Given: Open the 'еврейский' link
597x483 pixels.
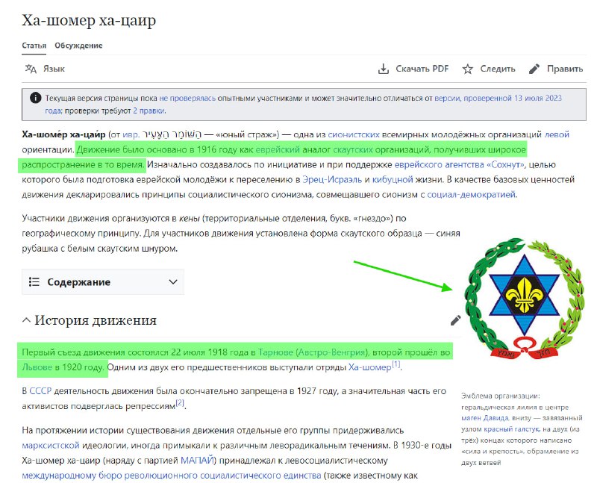Looking at the screenshot, I should pos(278,150).
